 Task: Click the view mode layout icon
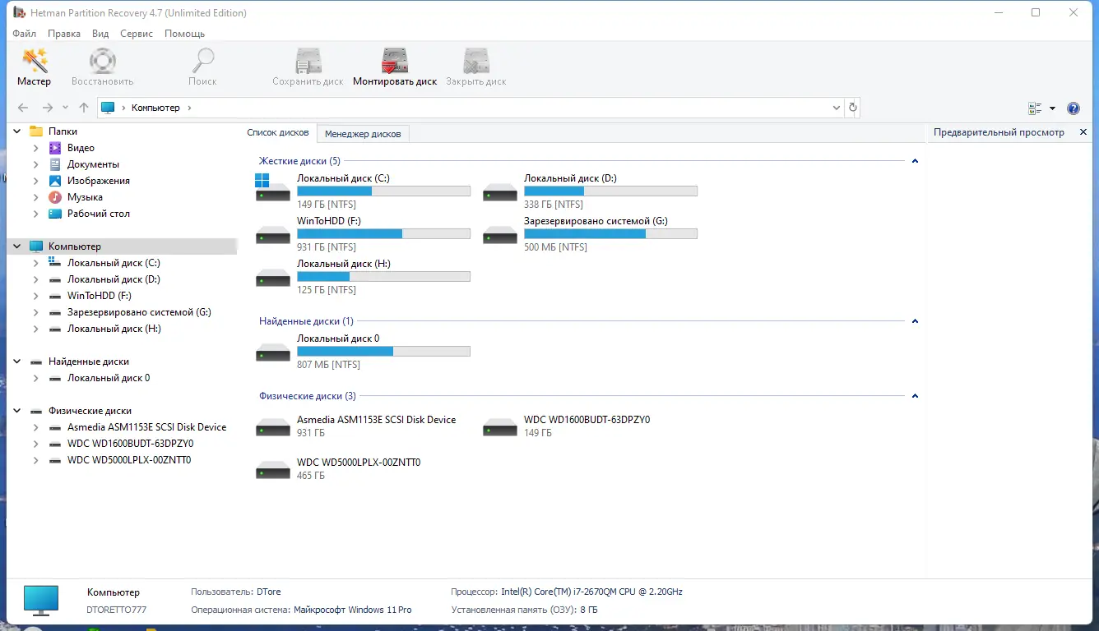point(1035,108)
